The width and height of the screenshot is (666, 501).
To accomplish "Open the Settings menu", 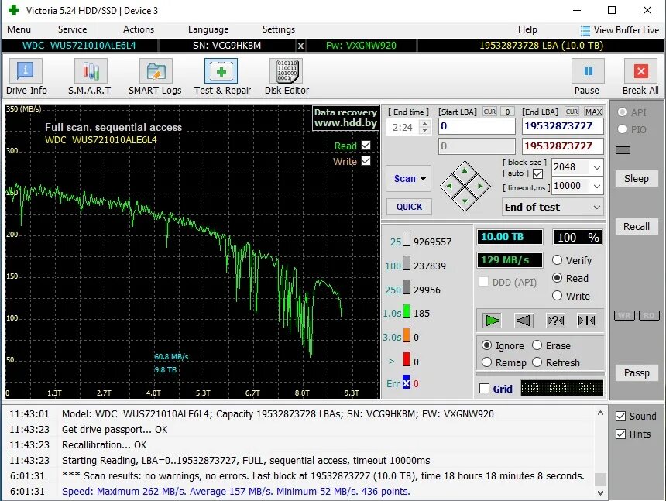I will tap(279, 29).
